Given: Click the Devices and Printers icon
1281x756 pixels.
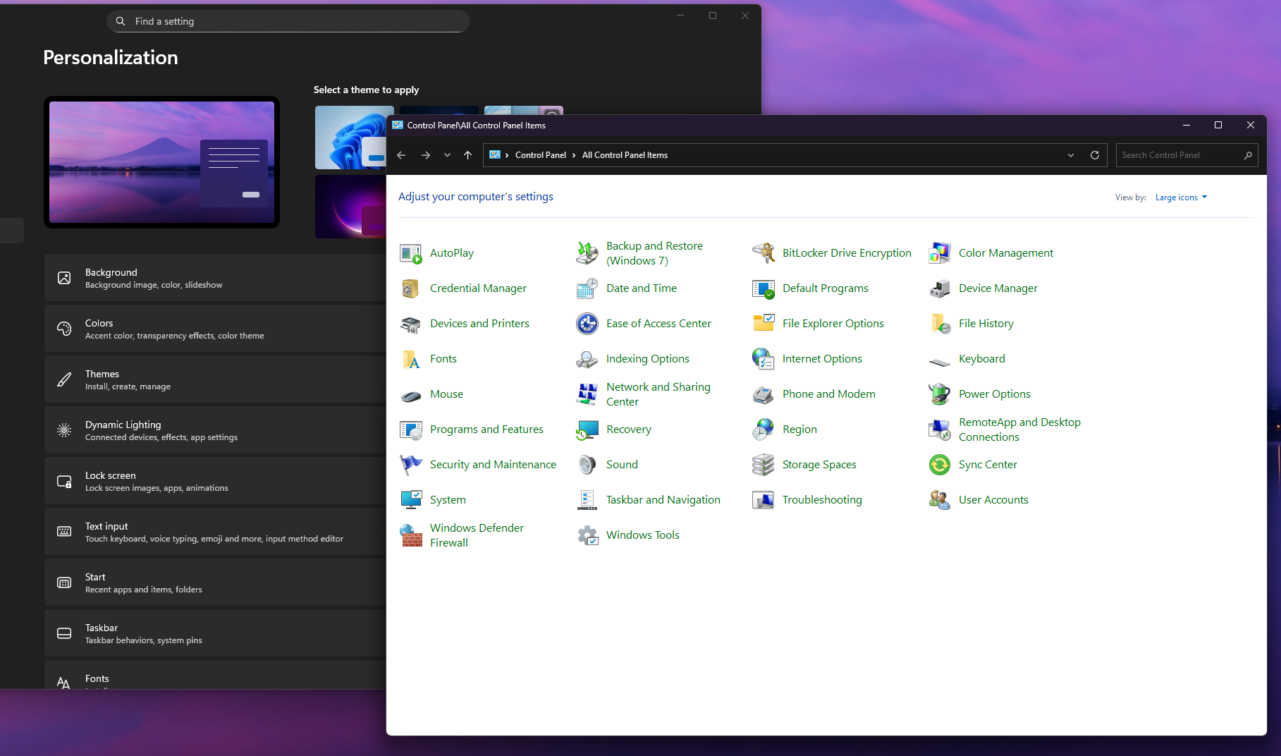Looking at the screenshot, I should click(x=410, y=324).
